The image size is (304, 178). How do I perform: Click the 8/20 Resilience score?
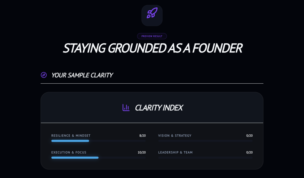click(x=142, y=136)
